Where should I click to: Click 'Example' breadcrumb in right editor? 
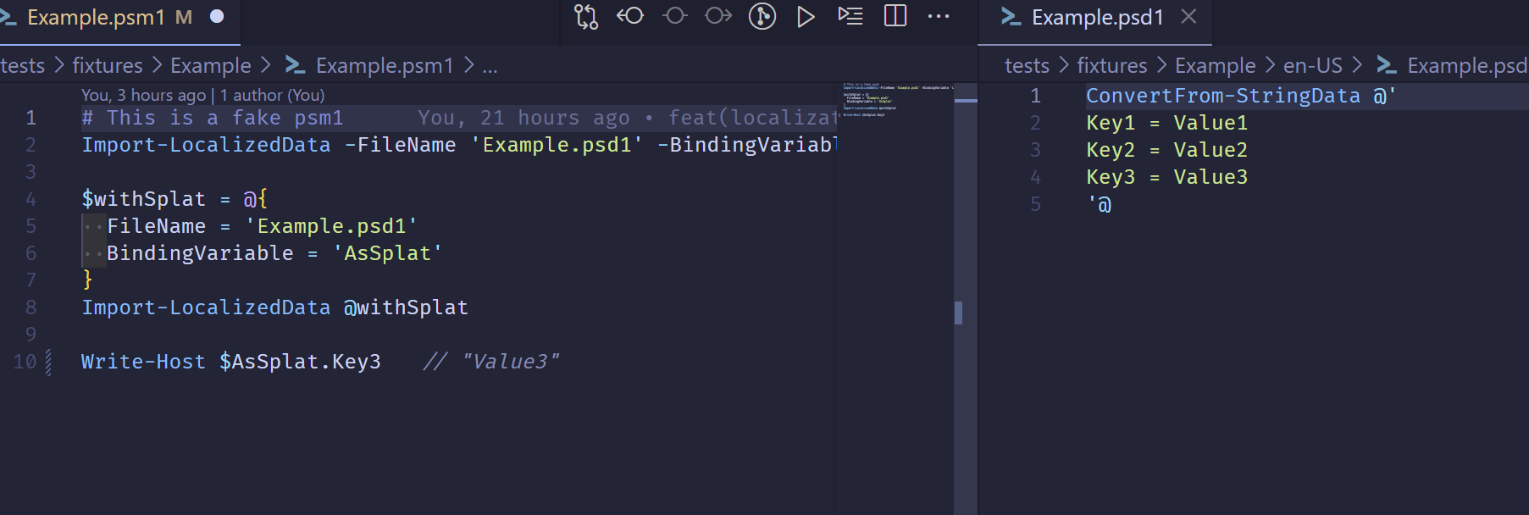pos(1216,65)
